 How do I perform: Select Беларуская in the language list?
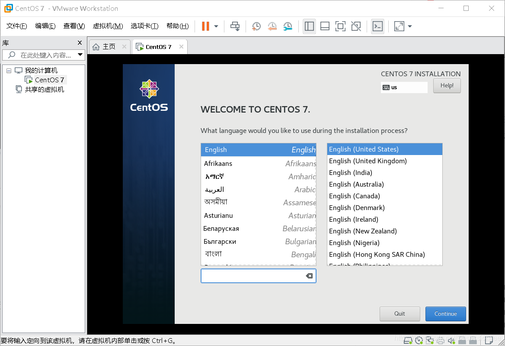click(x=259, y=229)
